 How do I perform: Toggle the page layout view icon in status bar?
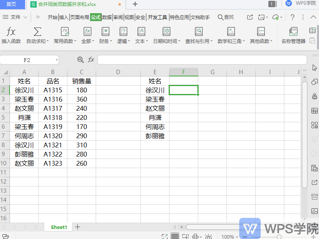(x=185, y=236)
